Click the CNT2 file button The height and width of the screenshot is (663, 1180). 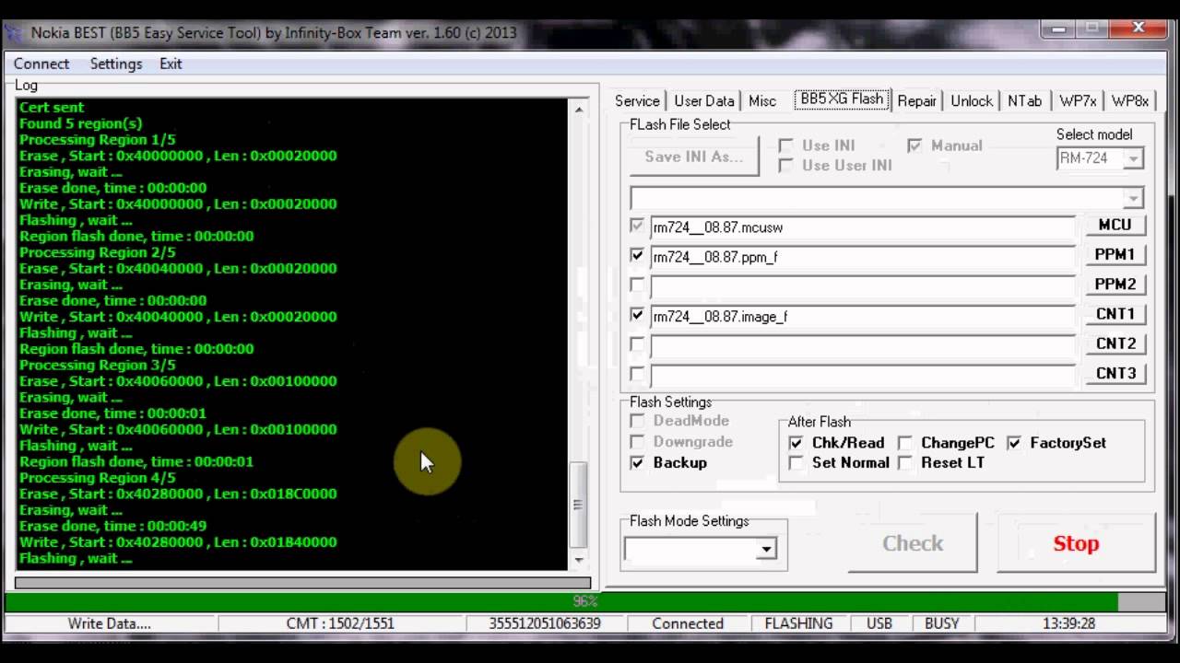[1115, 343]
